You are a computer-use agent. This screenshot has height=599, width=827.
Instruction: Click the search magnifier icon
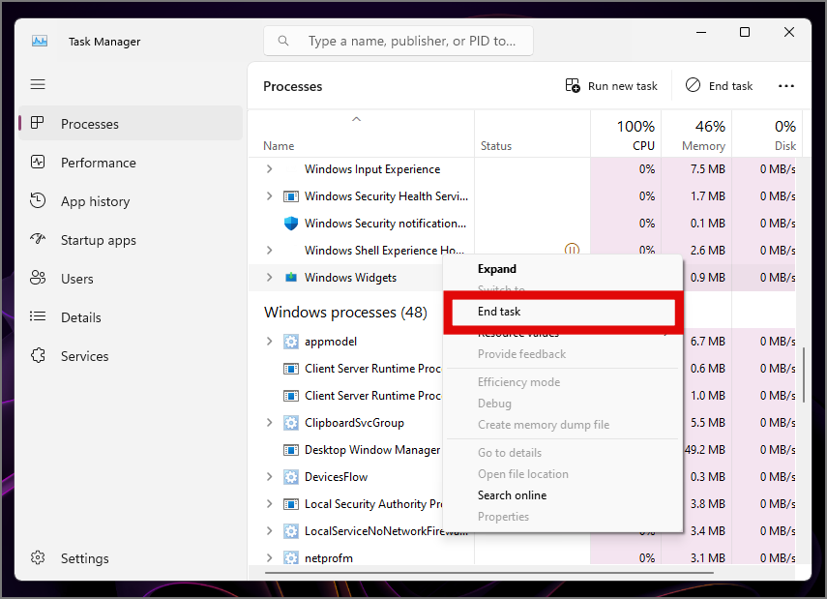[283, 41]
